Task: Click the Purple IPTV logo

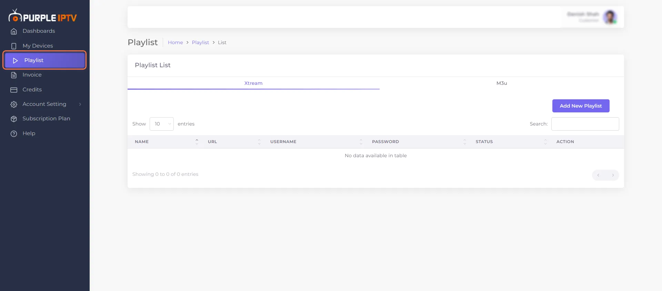Action: 43,16
